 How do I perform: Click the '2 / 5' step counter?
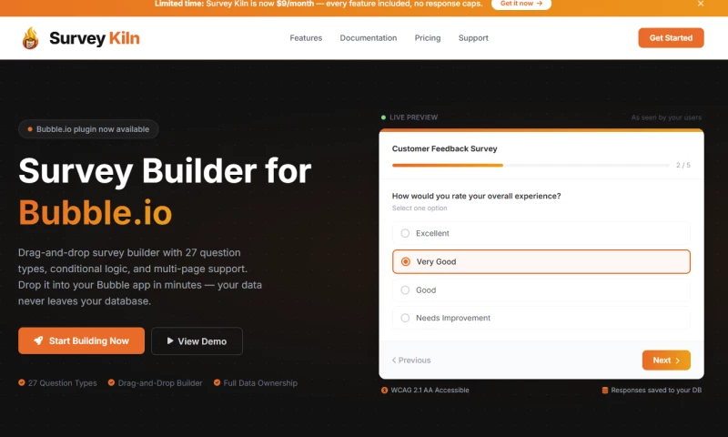(x=683, y=166)
